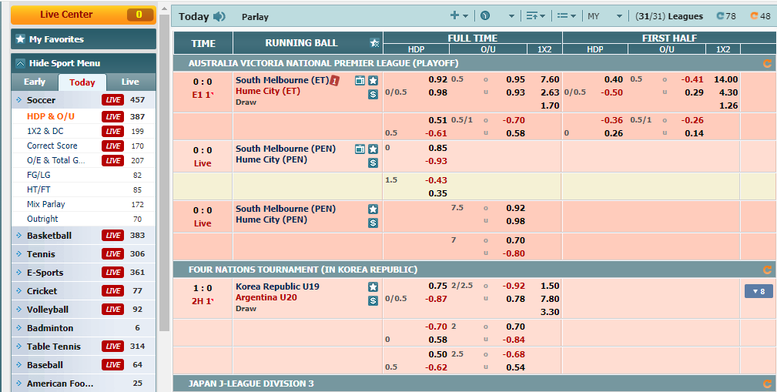
Task: Refresh the Four Nations Tournament section
Action: 766,270
